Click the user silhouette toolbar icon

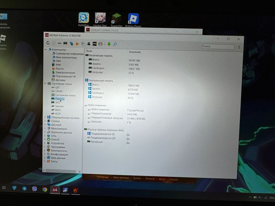coord(89,44)
